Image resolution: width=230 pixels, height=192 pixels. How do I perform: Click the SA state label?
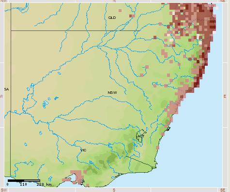pyautogui.click(x=6, y=89)
